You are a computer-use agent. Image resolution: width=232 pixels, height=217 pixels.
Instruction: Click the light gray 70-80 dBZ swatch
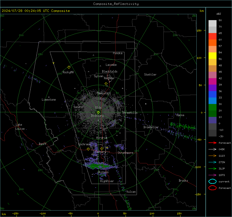[x=212, y=23]
